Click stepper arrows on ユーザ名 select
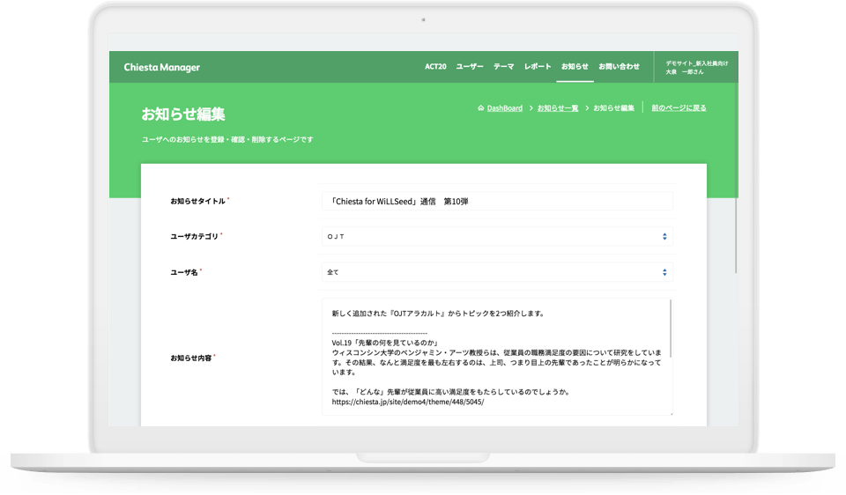Viewport: 846px width, 495px height. [x=664, y=272]
